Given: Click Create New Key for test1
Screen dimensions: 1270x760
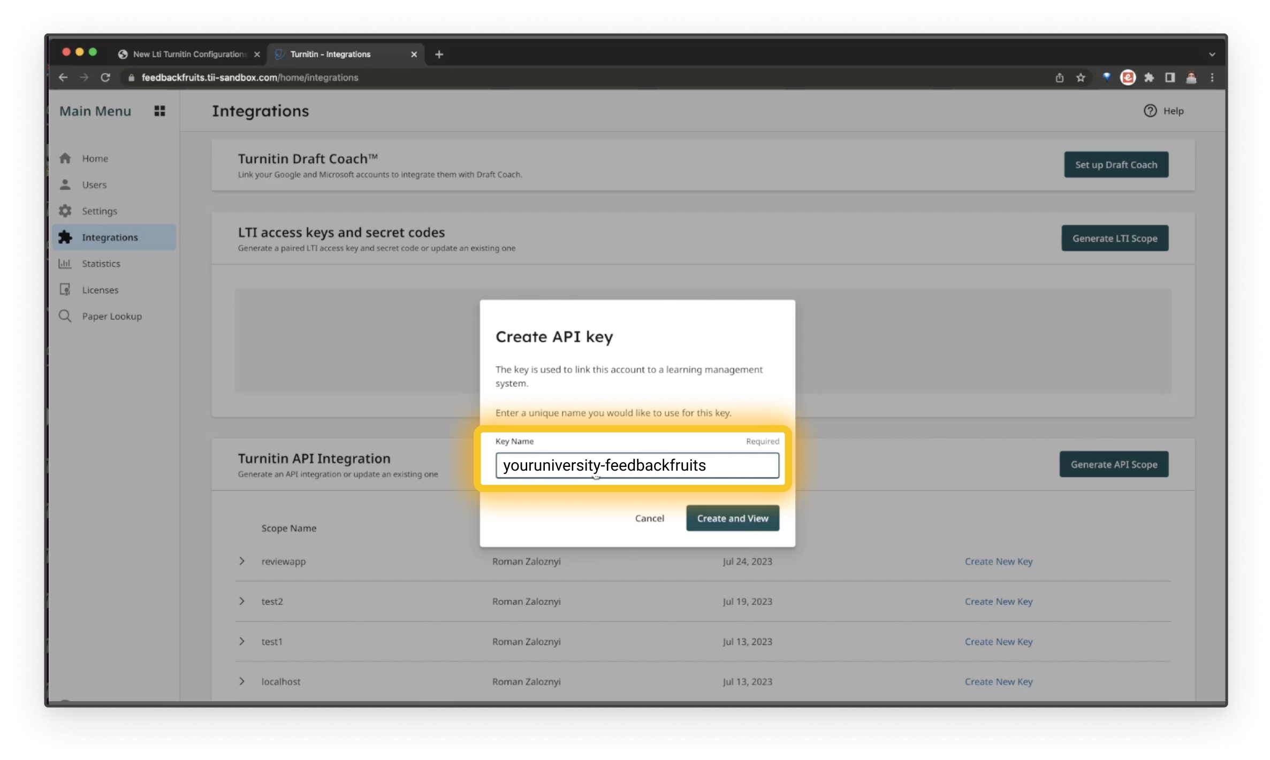Looking at the screenshot, I should point(998,641).
